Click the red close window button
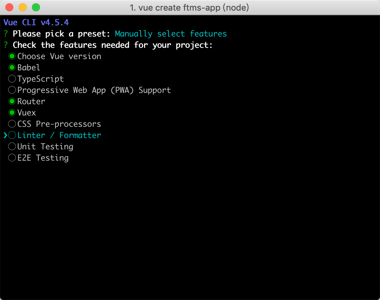380x300 pixels. [10, 7]
